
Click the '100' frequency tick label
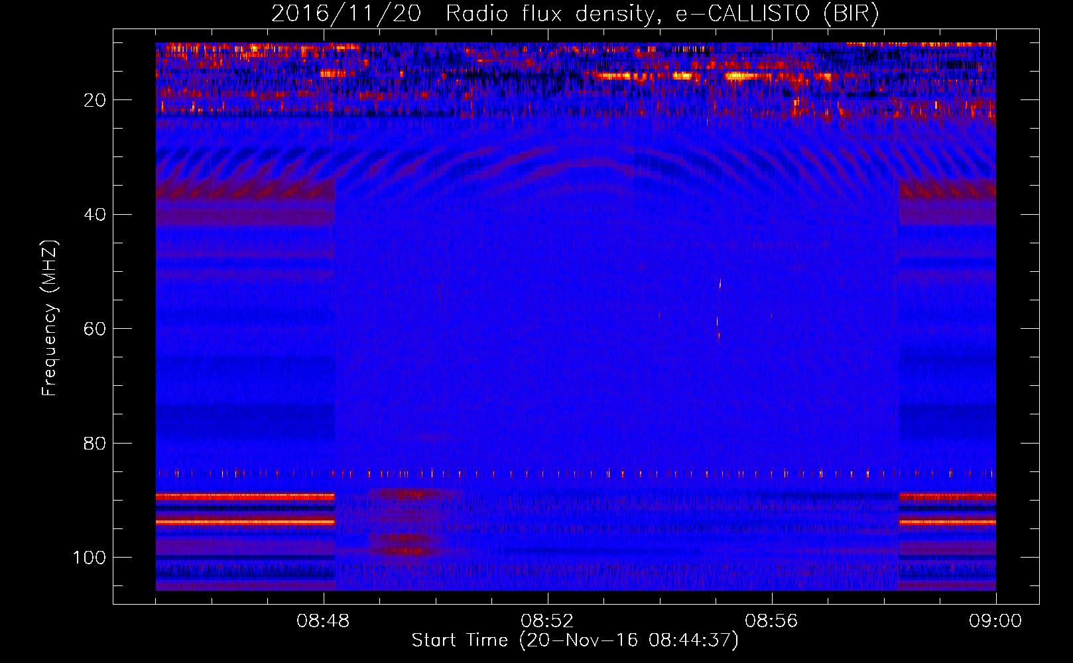(90, 558)
